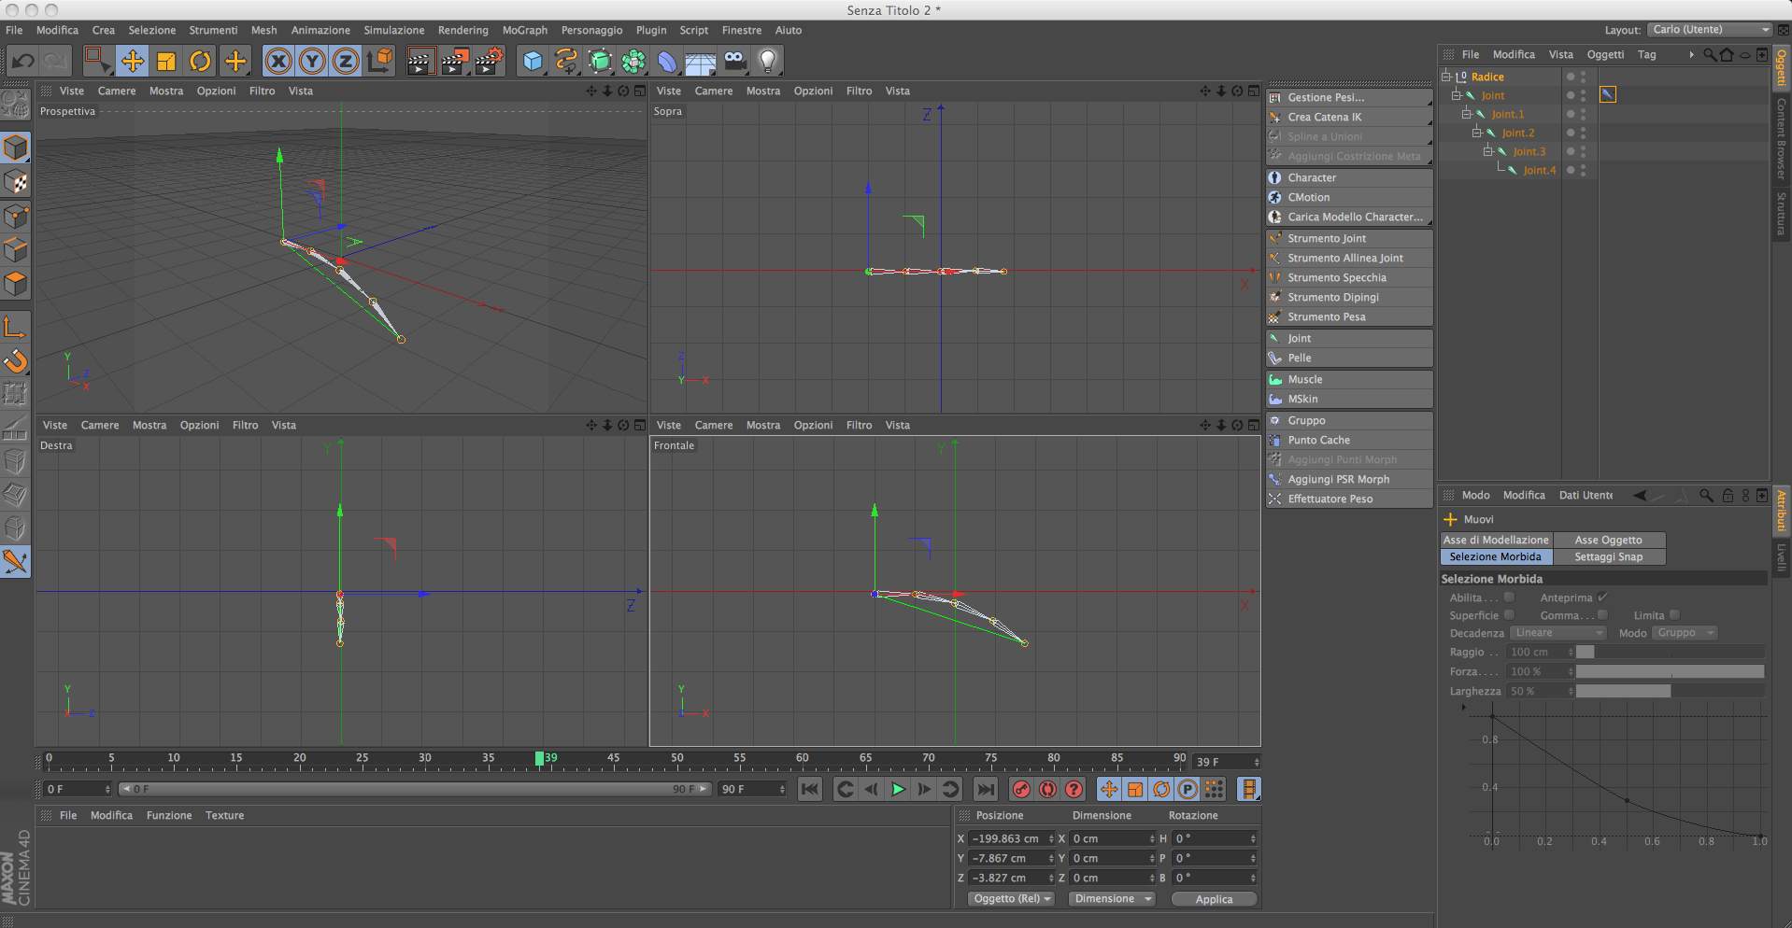Screen dimensions: 1792x928
Task: Switch to the Asse Oggetto tab
Action: 1609,540
